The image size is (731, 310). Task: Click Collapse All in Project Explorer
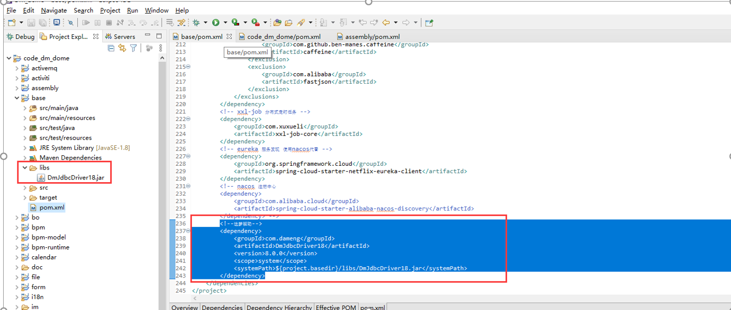click(x=111, y=48)
